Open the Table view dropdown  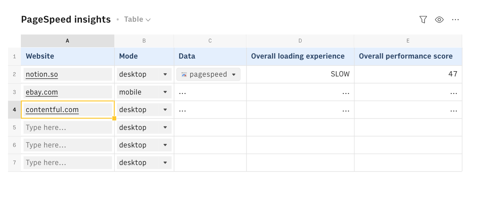137,19
